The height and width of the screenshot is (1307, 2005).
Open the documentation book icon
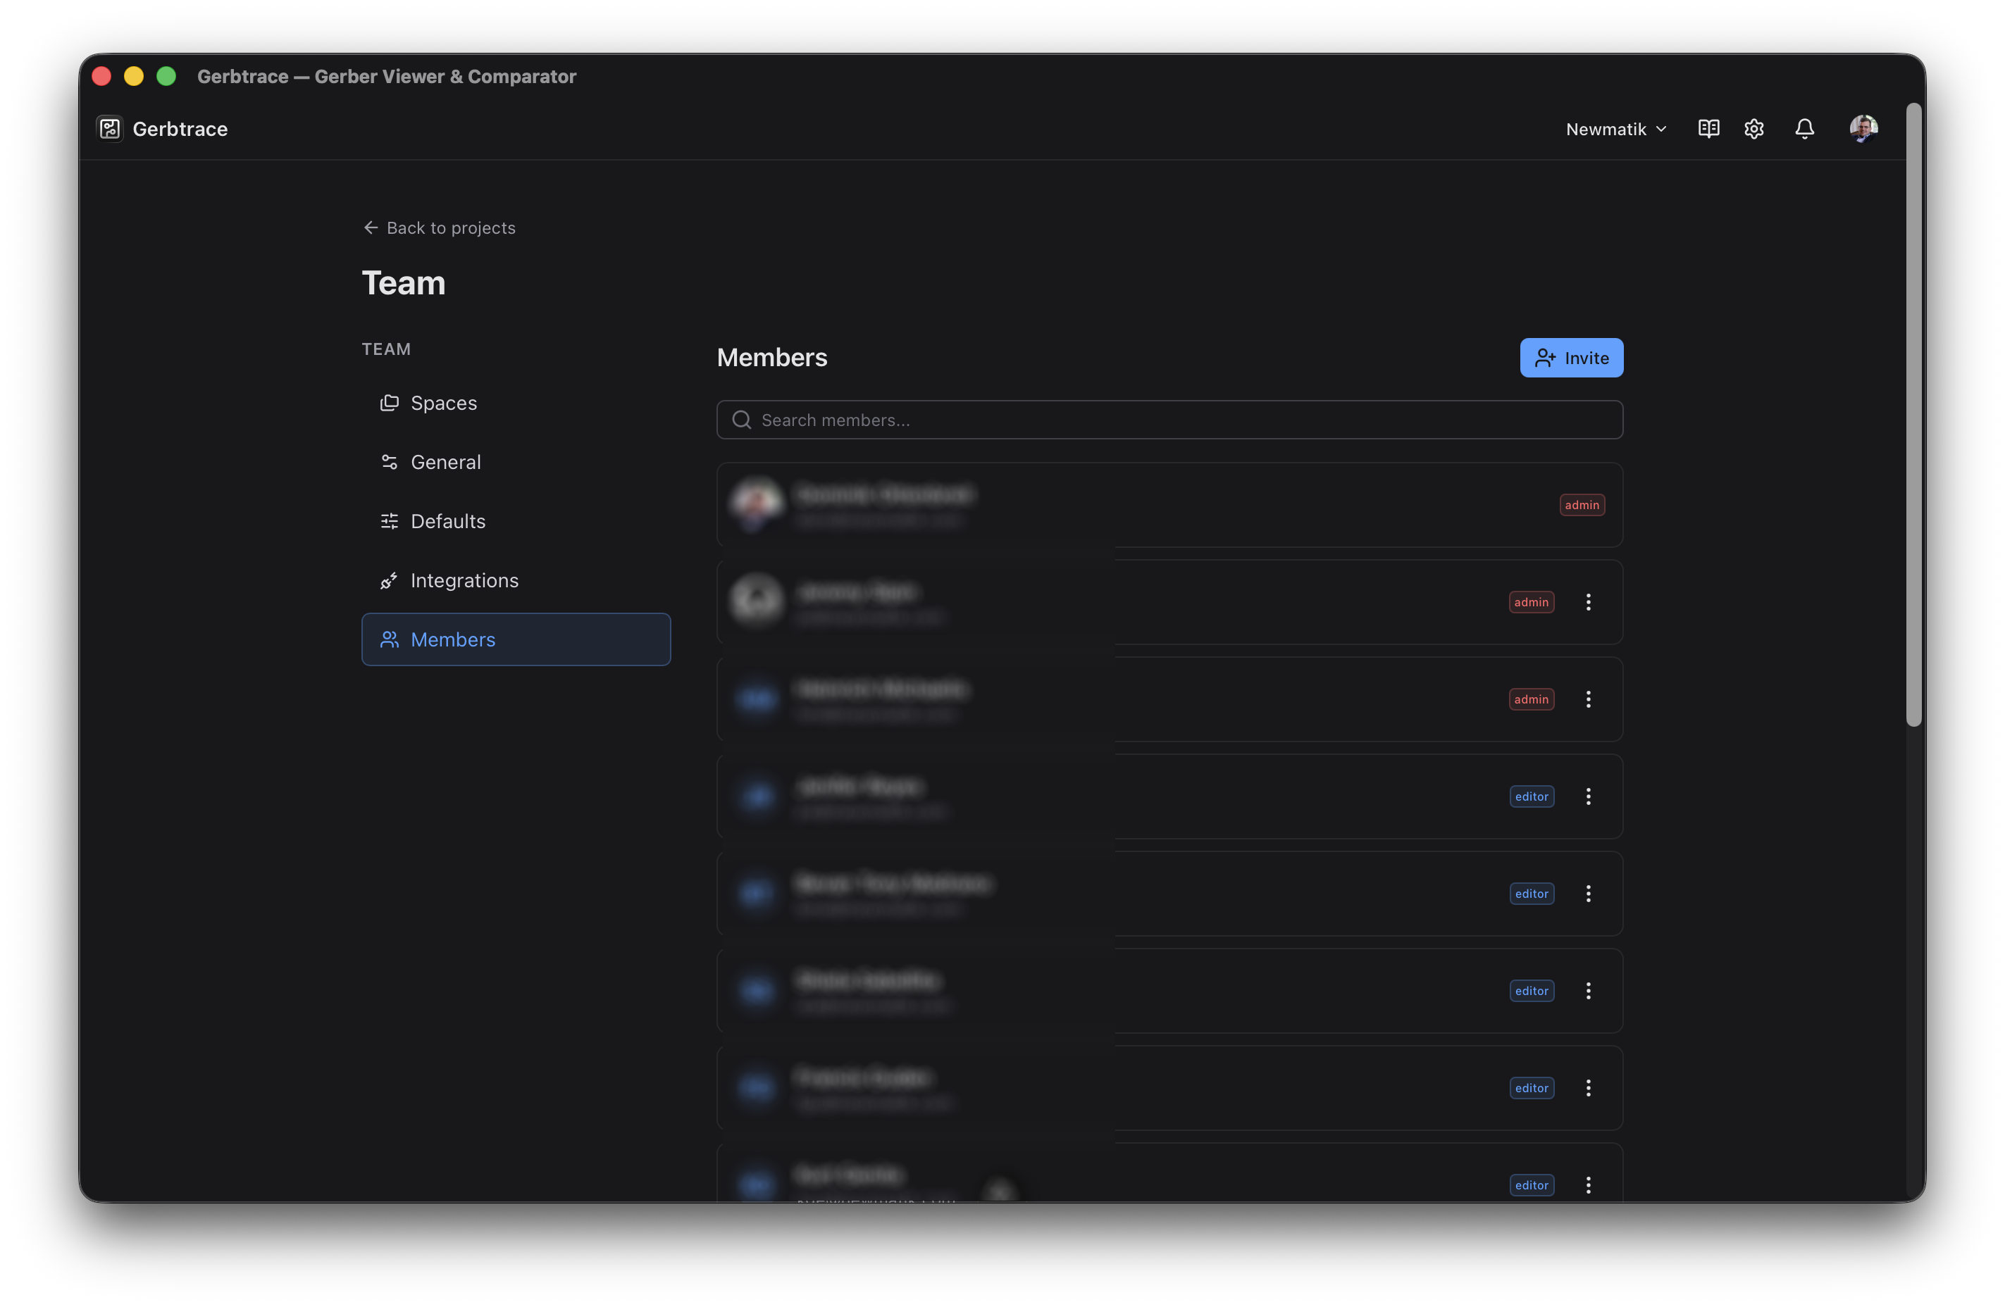coord(1708,129)
